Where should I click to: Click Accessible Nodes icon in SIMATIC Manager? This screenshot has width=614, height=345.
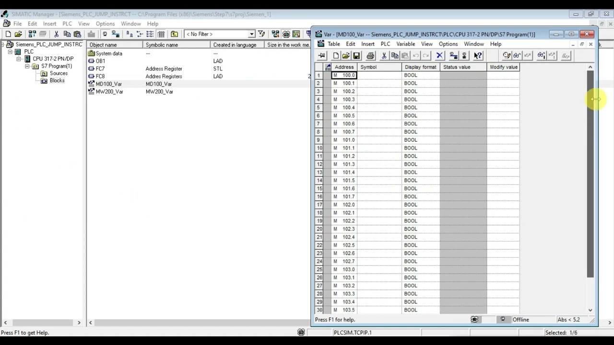coord(32,34)
